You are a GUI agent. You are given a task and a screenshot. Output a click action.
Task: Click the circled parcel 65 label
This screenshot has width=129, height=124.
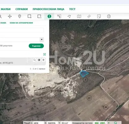89,98
